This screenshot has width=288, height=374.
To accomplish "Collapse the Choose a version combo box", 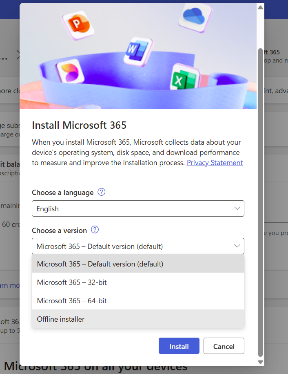I will tap(138, 246).
